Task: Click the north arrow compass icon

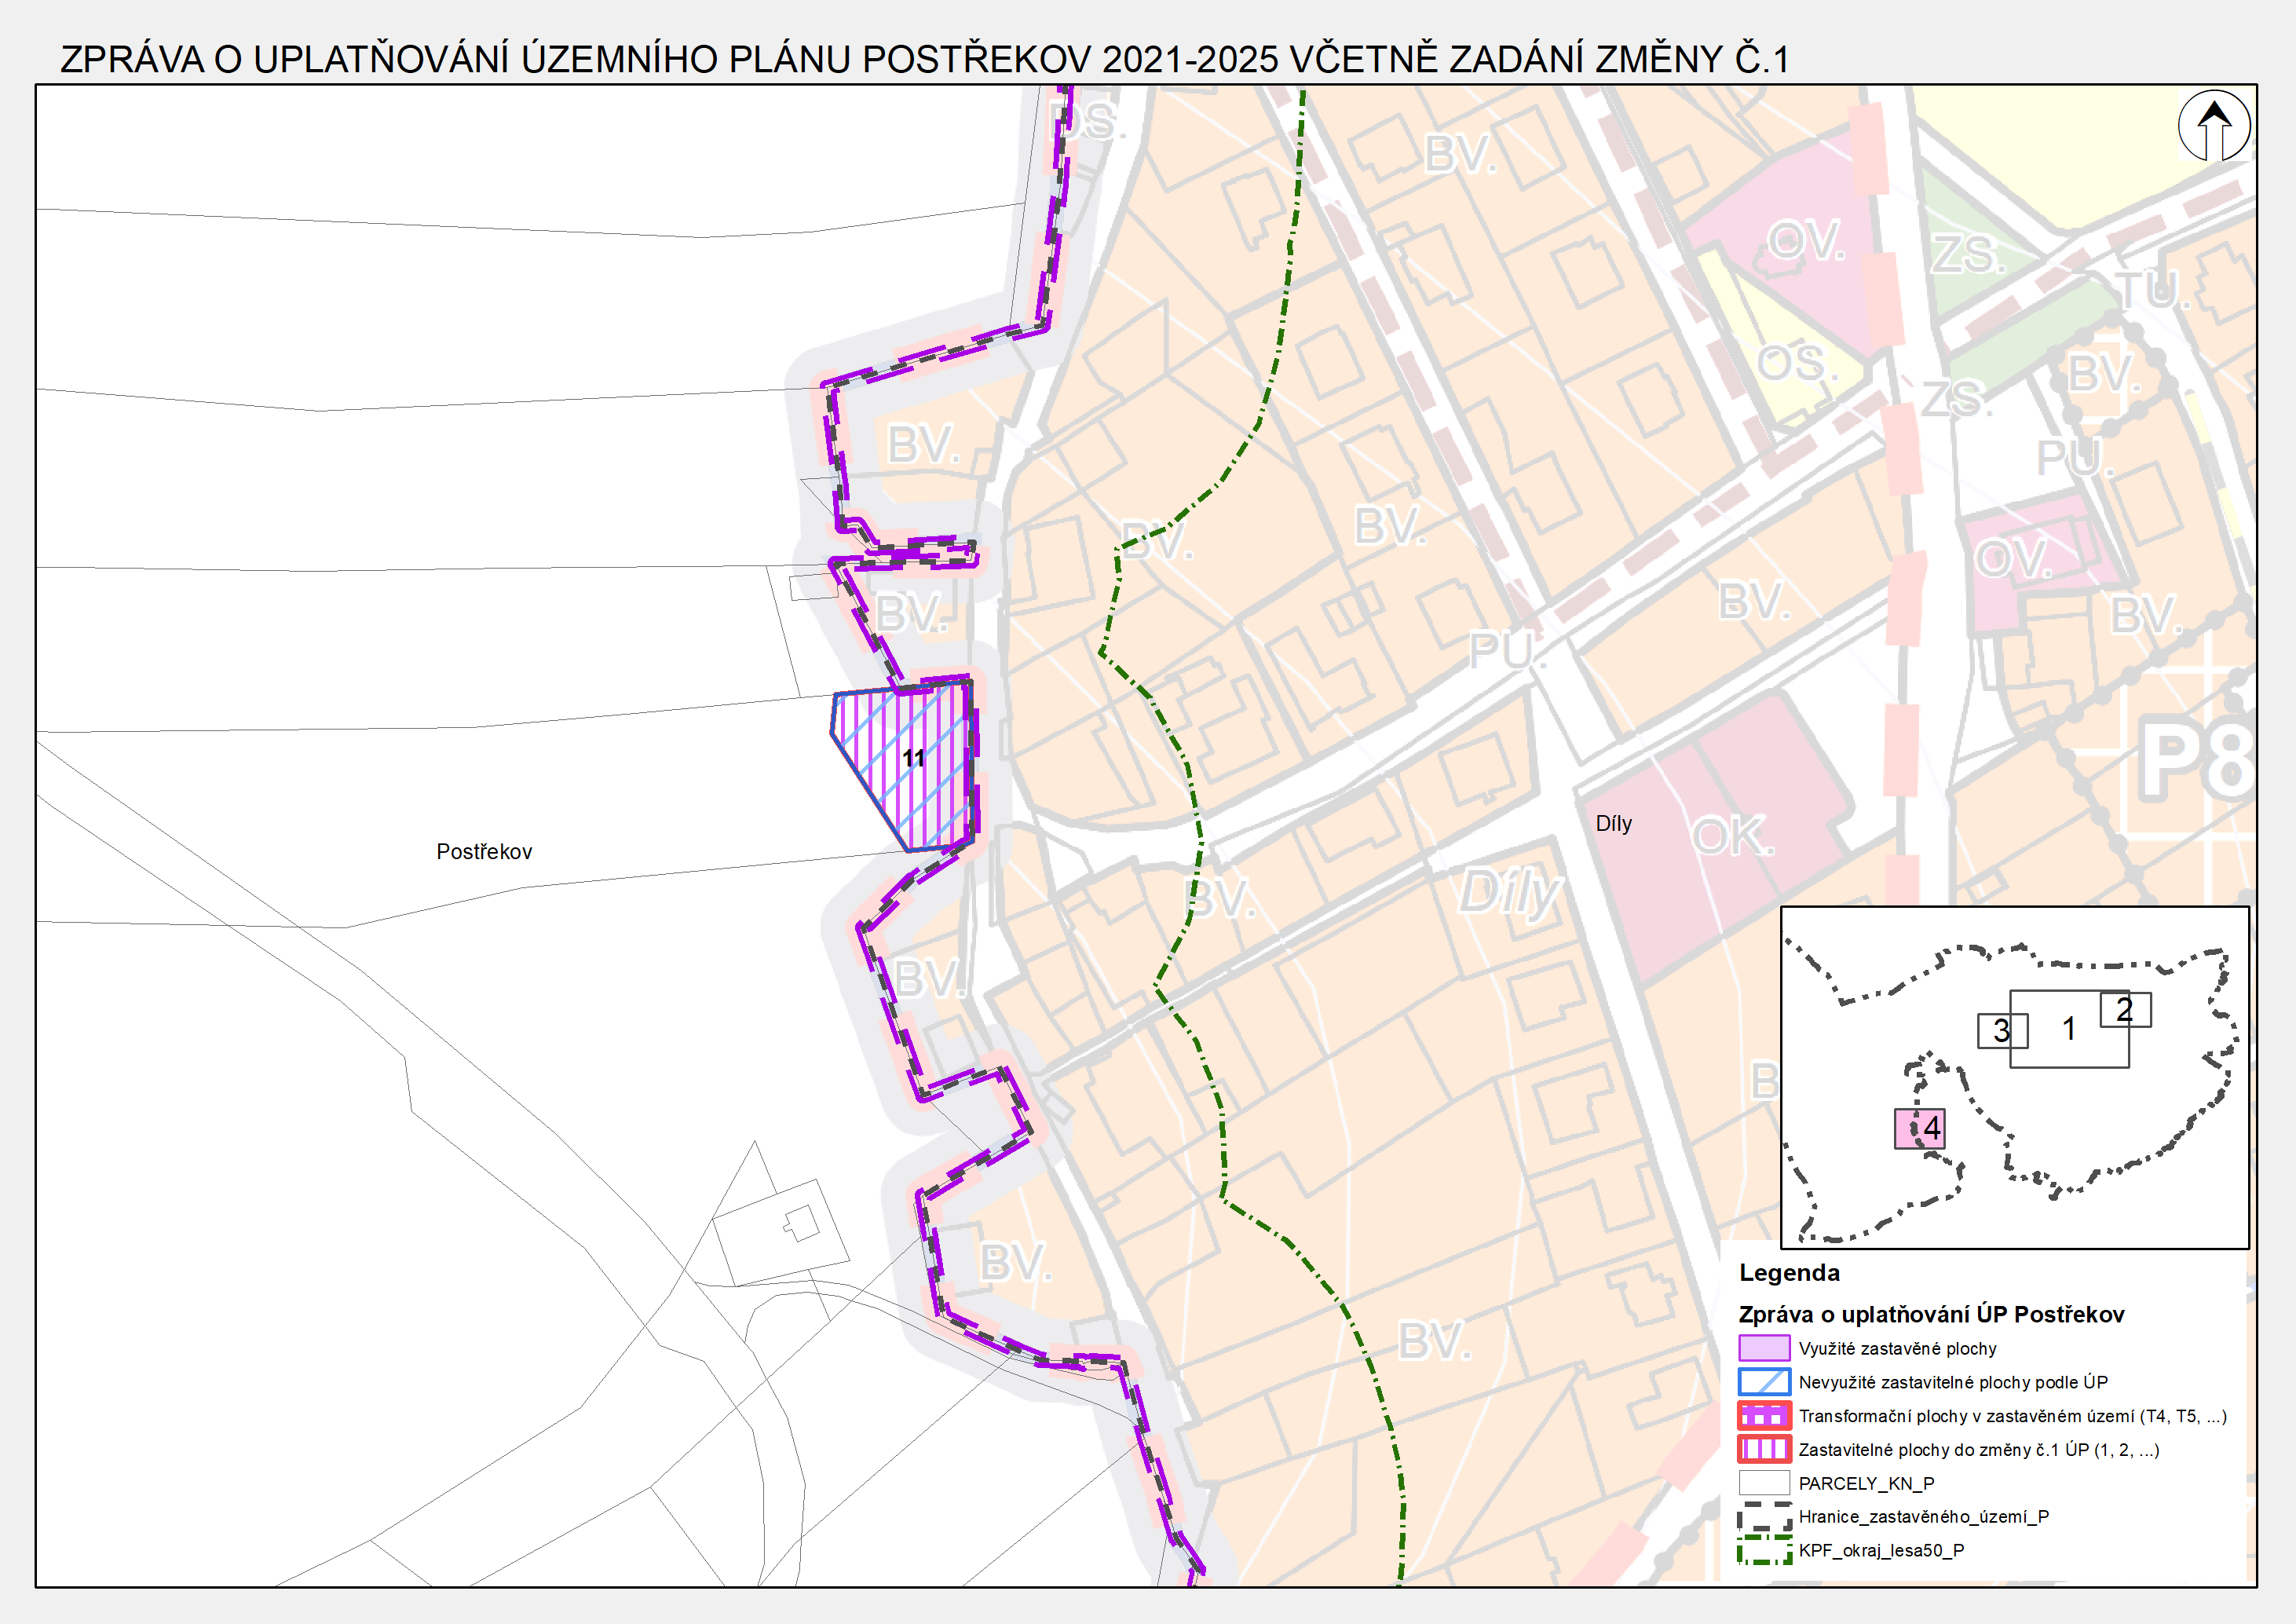Action: click(x=2214, y=127)
